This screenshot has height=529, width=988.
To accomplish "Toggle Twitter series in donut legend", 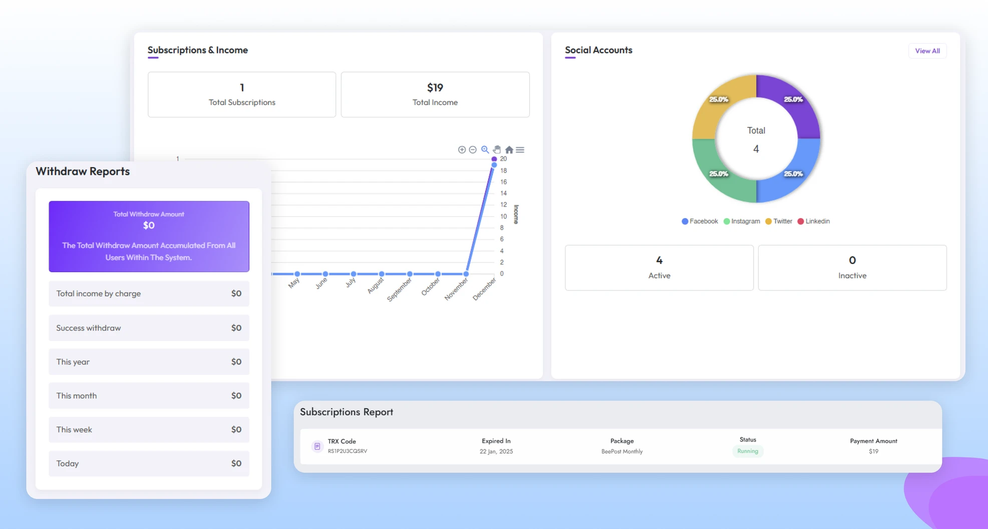I will (779, 221).
